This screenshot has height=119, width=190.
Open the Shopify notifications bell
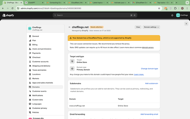coord(172,15)
